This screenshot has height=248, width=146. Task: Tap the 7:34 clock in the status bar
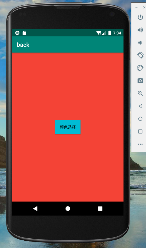(x=117, y=33)
